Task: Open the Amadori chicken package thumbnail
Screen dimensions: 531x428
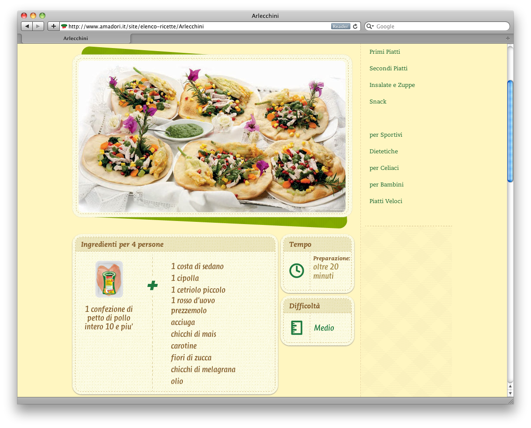Action: (109, 279)
